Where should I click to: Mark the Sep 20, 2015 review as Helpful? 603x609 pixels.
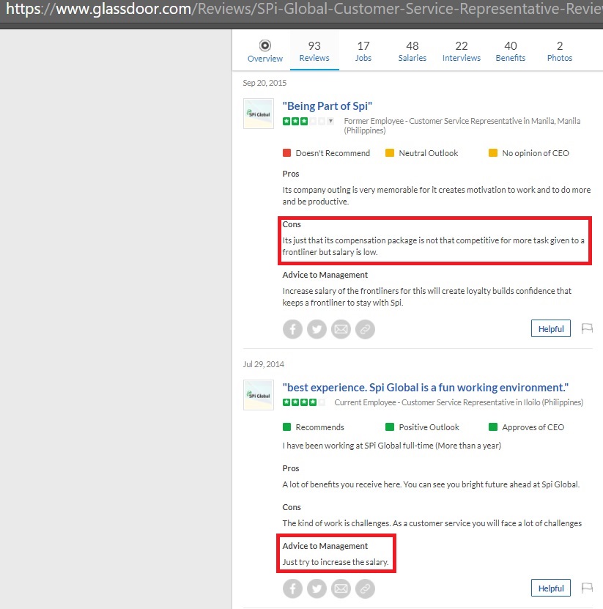(x=550, y=328)
